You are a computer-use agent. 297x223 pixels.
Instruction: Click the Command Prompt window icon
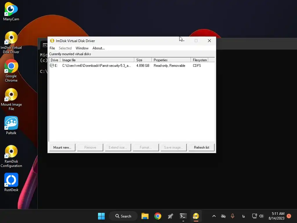[45, 45]
